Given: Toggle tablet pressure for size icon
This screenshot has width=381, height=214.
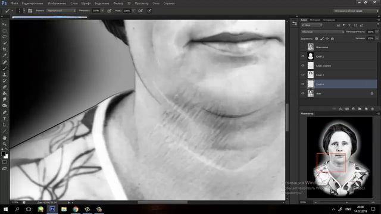Looking at the screenshot, I should [149, 11].
